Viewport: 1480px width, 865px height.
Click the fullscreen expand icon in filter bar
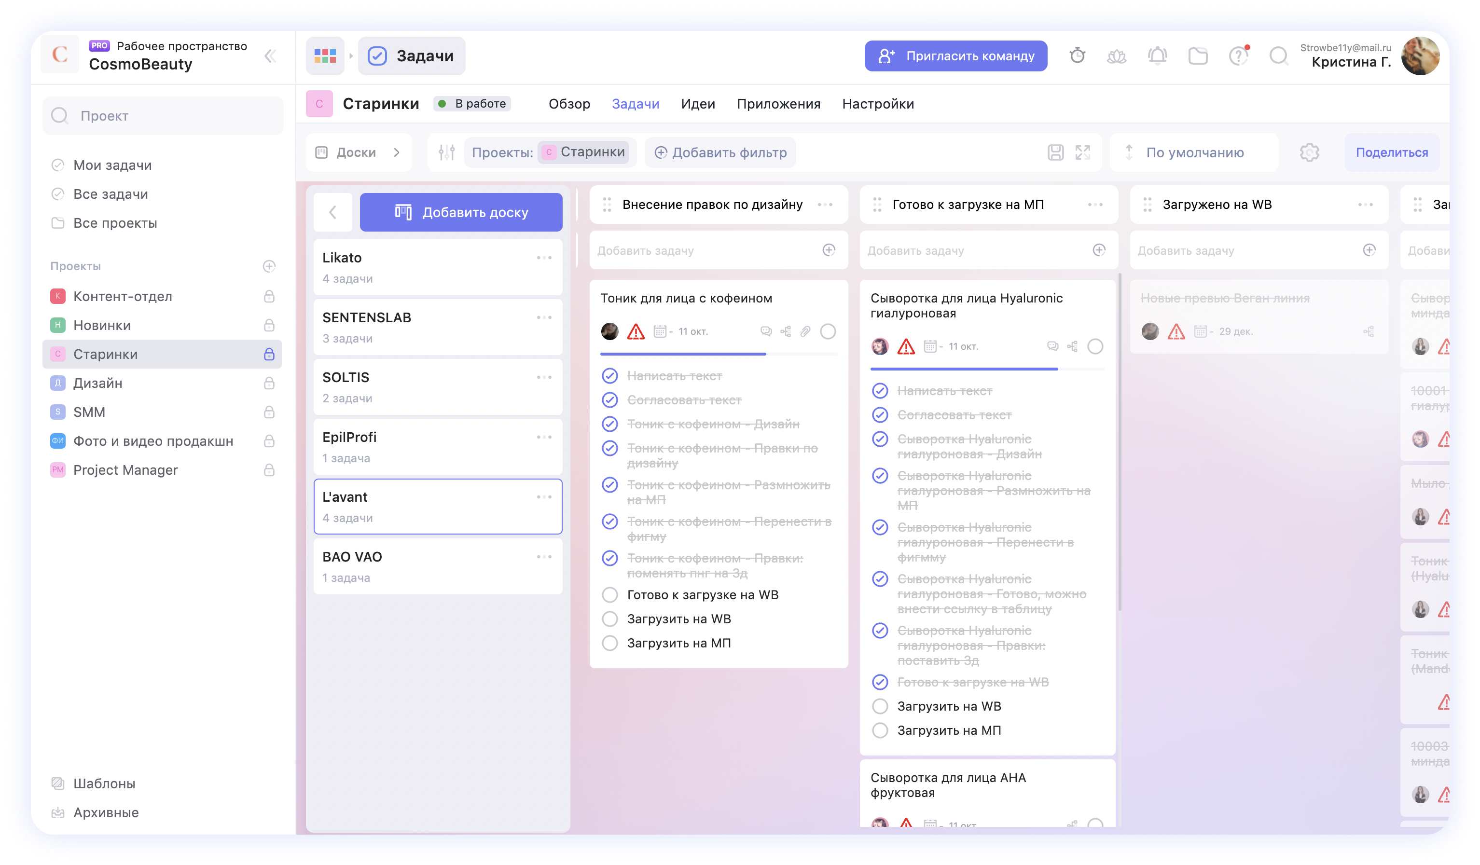(x=1082, y=152)
